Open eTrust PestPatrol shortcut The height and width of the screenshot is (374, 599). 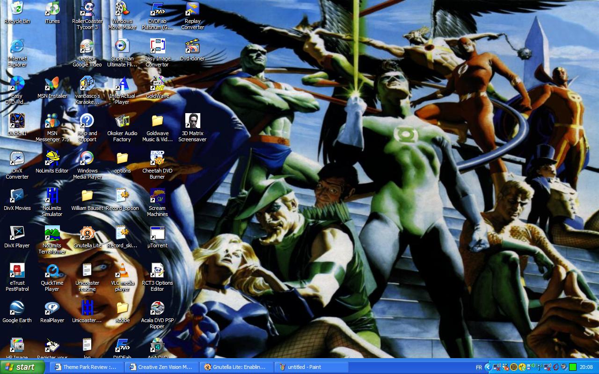click(17, 277)
